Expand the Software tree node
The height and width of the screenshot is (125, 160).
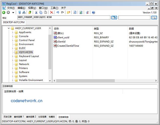[x=13, y=72]
